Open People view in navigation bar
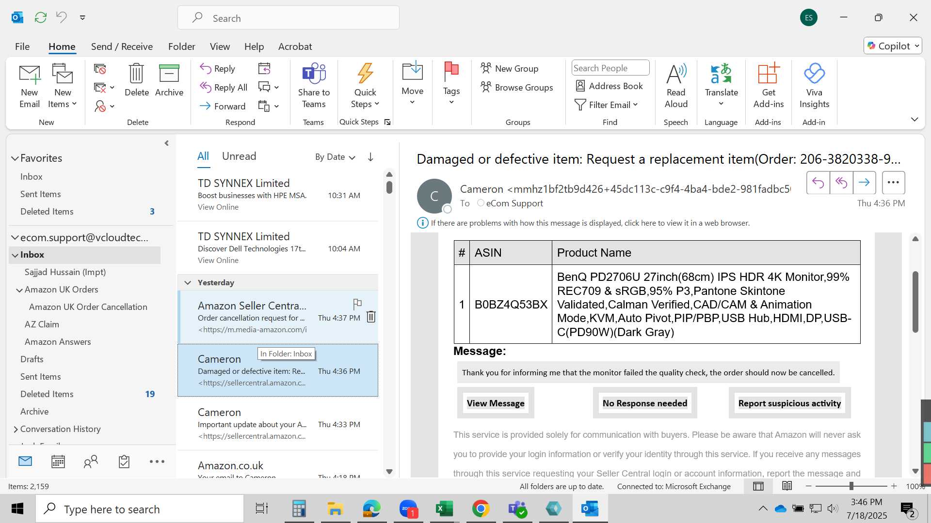The image size is (931, 523). click(91, 461)
